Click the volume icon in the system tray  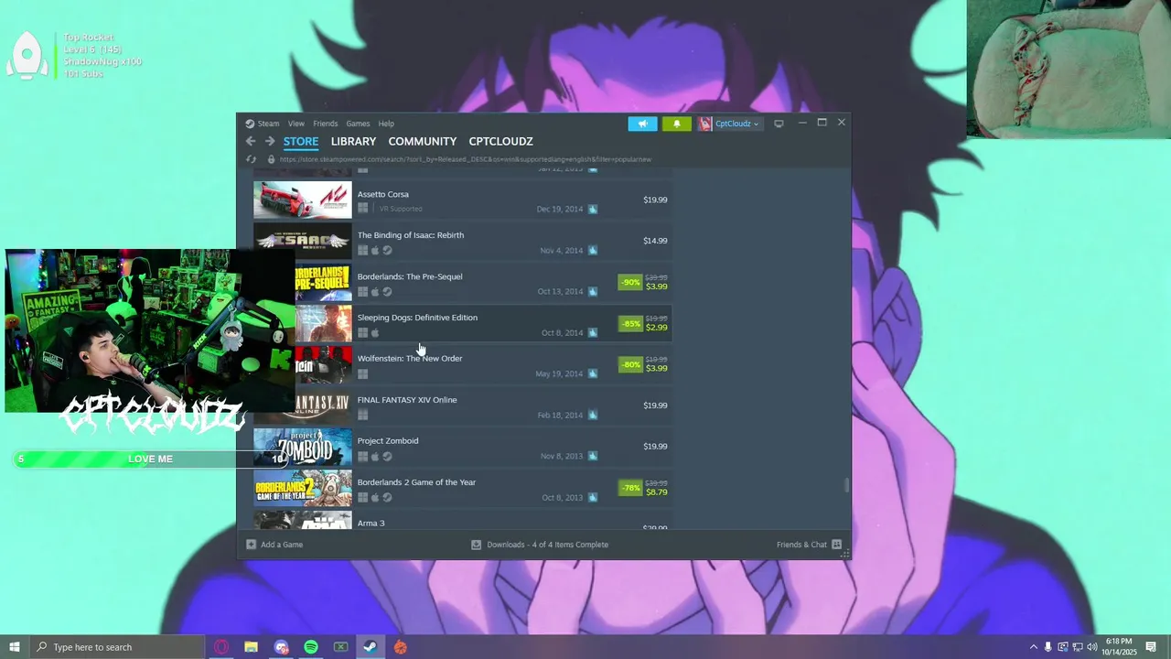point(1092,647)
